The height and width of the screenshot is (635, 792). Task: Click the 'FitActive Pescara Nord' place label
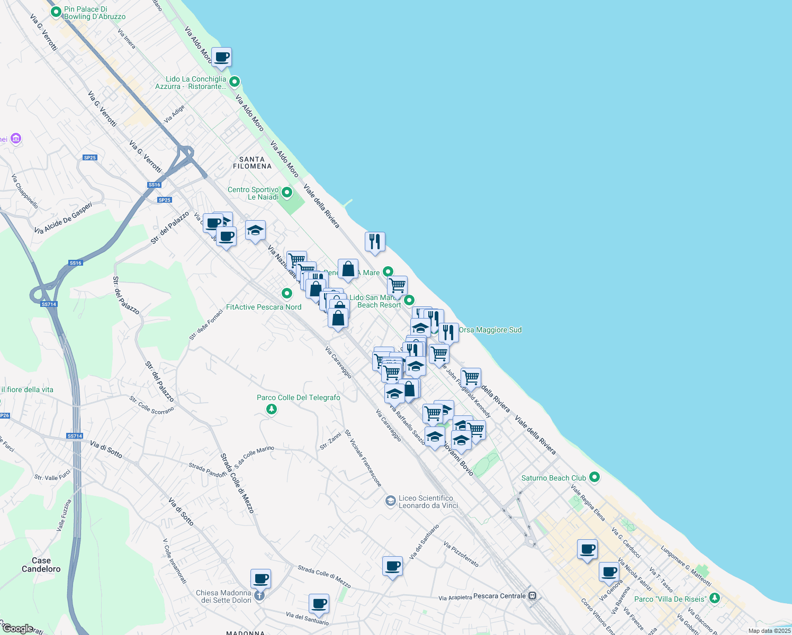click(x=264, y=307)
